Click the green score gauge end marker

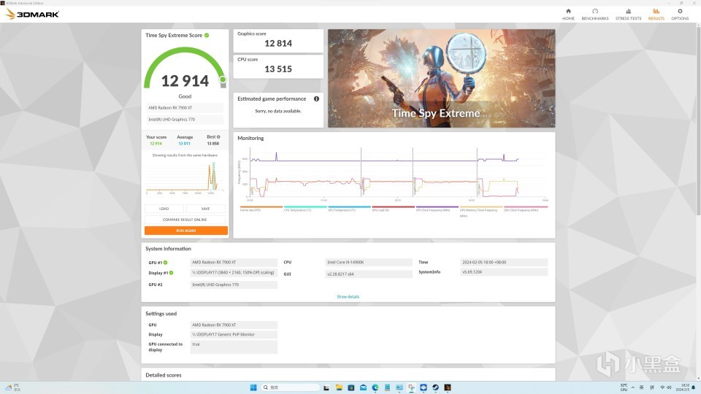click(x=223, y=80)
